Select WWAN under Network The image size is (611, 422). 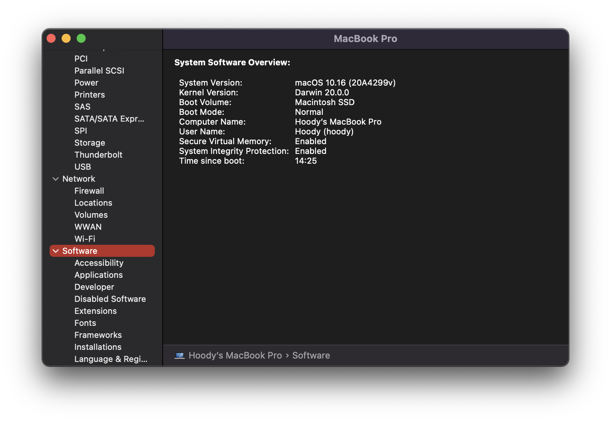[88, 227]
